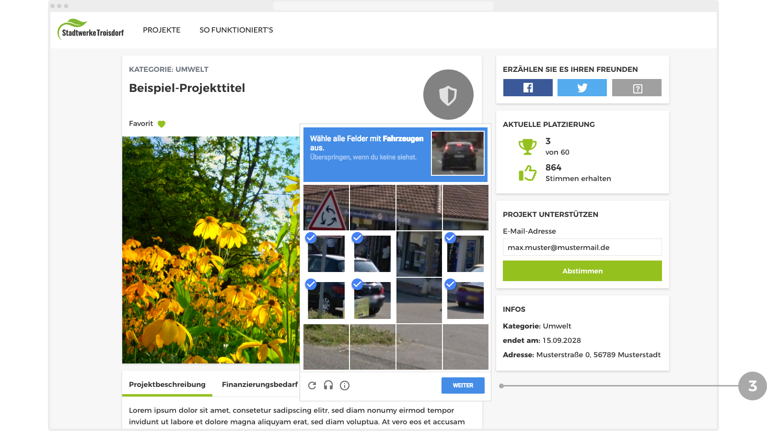Screen dimensions: 767x431
Task: Switch to audio captcha via the headphones icon
Action: point(328,385)
